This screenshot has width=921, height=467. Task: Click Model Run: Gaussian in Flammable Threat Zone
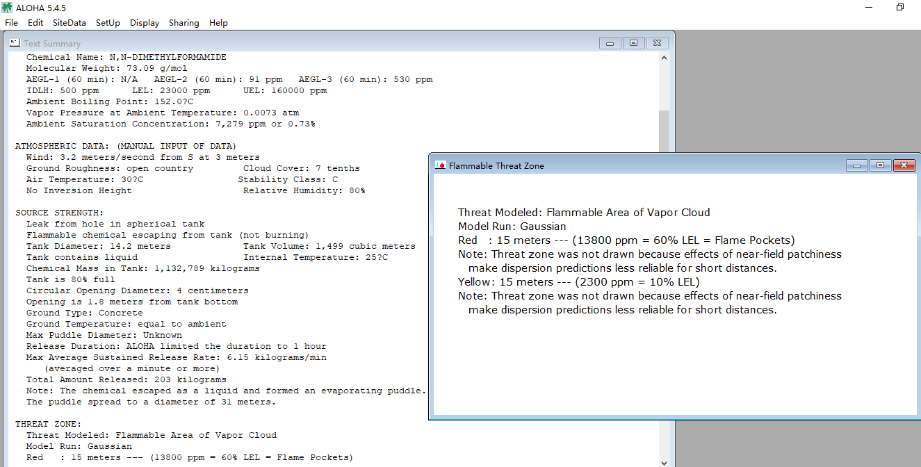pos(512,226)
